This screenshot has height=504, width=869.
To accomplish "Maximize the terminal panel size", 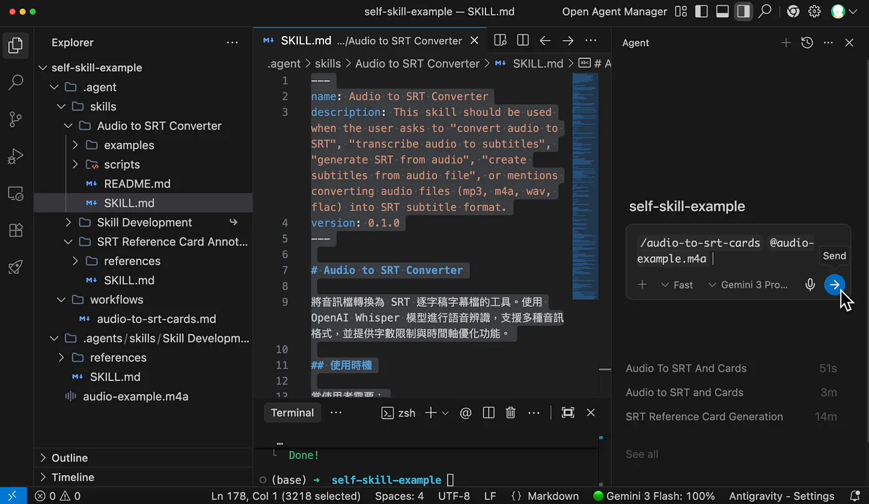I will pos(567,413).
